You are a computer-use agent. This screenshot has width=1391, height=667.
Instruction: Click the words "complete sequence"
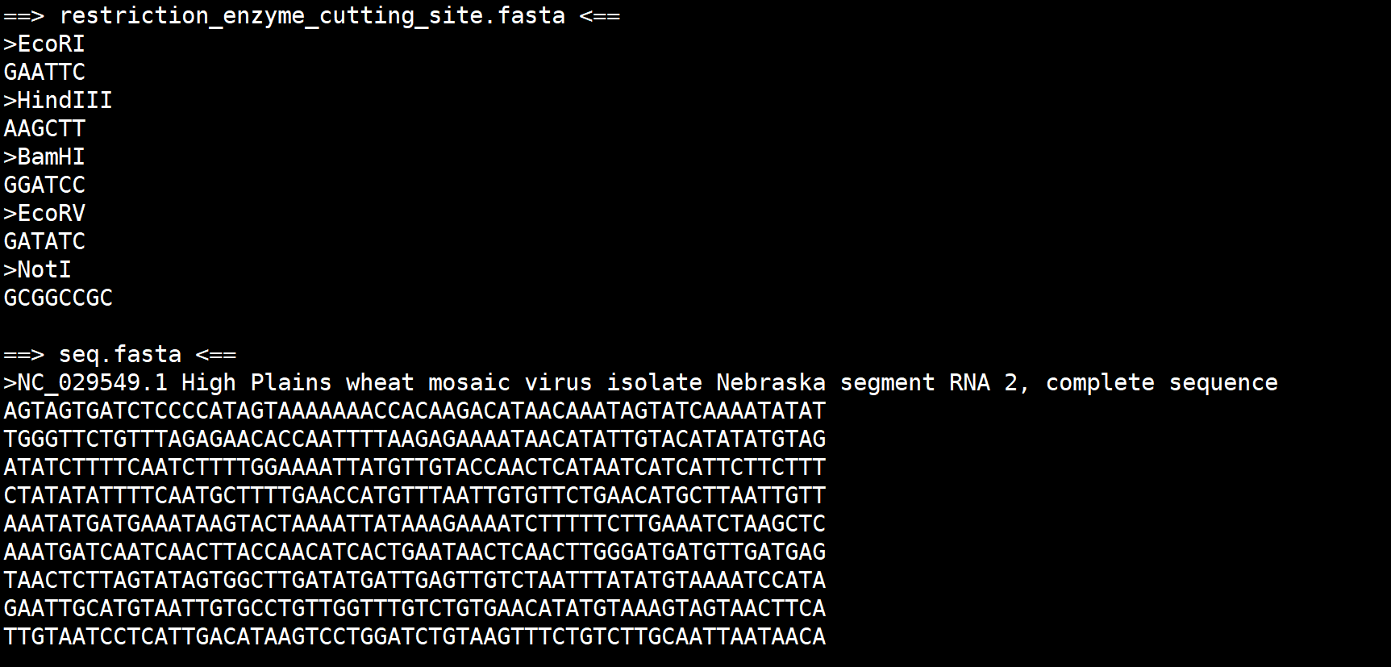(1161, 382)
